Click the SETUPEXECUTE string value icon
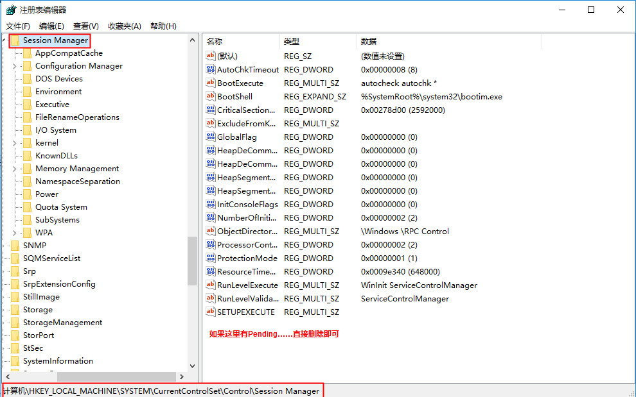This screenshot has width=636, height=397. click(211, 312)
